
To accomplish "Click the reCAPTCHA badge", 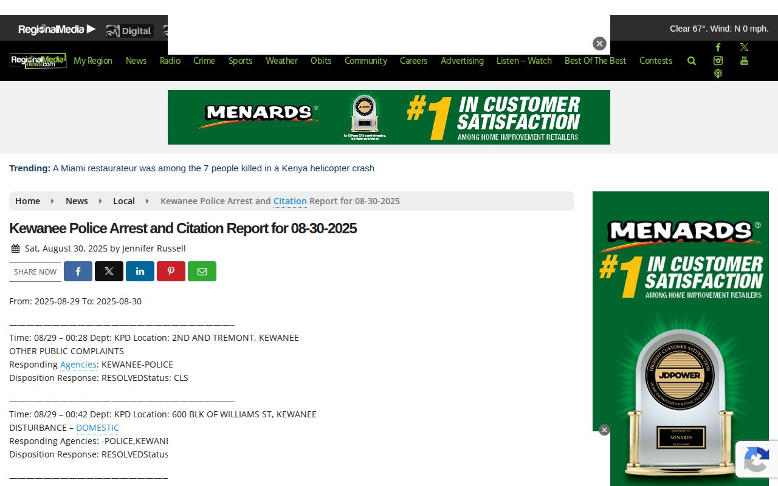I will point(757,459).
